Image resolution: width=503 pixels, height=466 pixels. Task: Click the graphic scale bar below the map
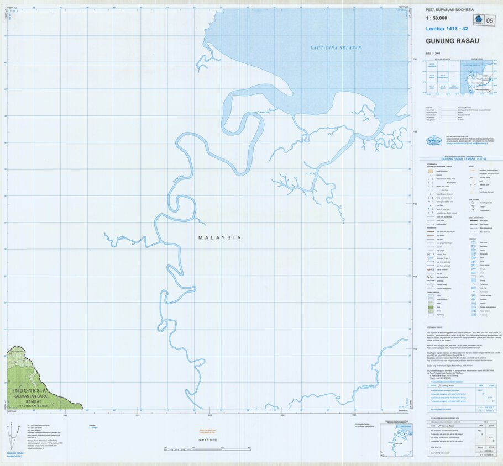[x=207, y=449]
